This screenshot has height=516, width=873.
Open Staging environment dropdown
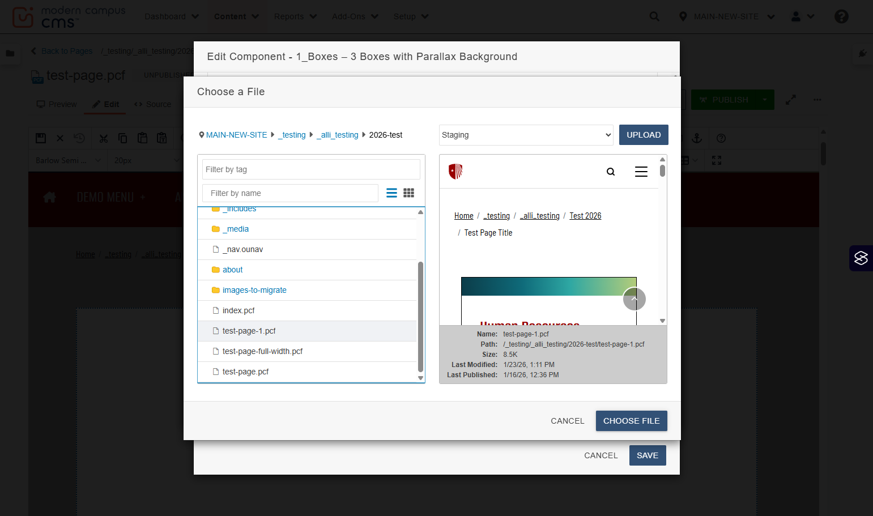point(526,135)
